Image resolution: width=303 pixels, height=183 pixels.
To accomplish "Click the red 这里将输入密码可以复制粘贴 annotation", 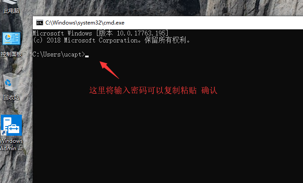I will (x=143, y=90).
